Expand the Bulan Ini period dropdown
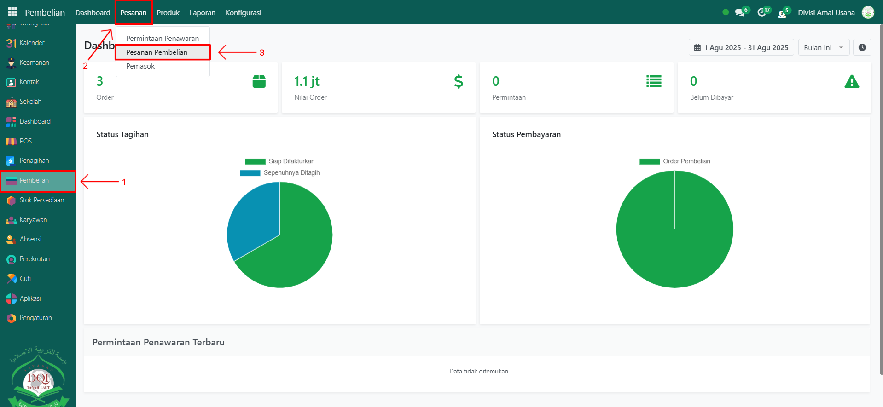 click(823, 47)
